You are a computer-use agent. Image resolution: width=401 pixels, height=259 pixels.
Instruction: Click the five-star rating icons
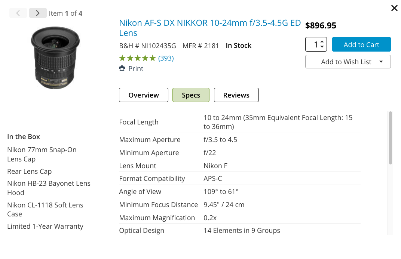(x=137, y=58)
